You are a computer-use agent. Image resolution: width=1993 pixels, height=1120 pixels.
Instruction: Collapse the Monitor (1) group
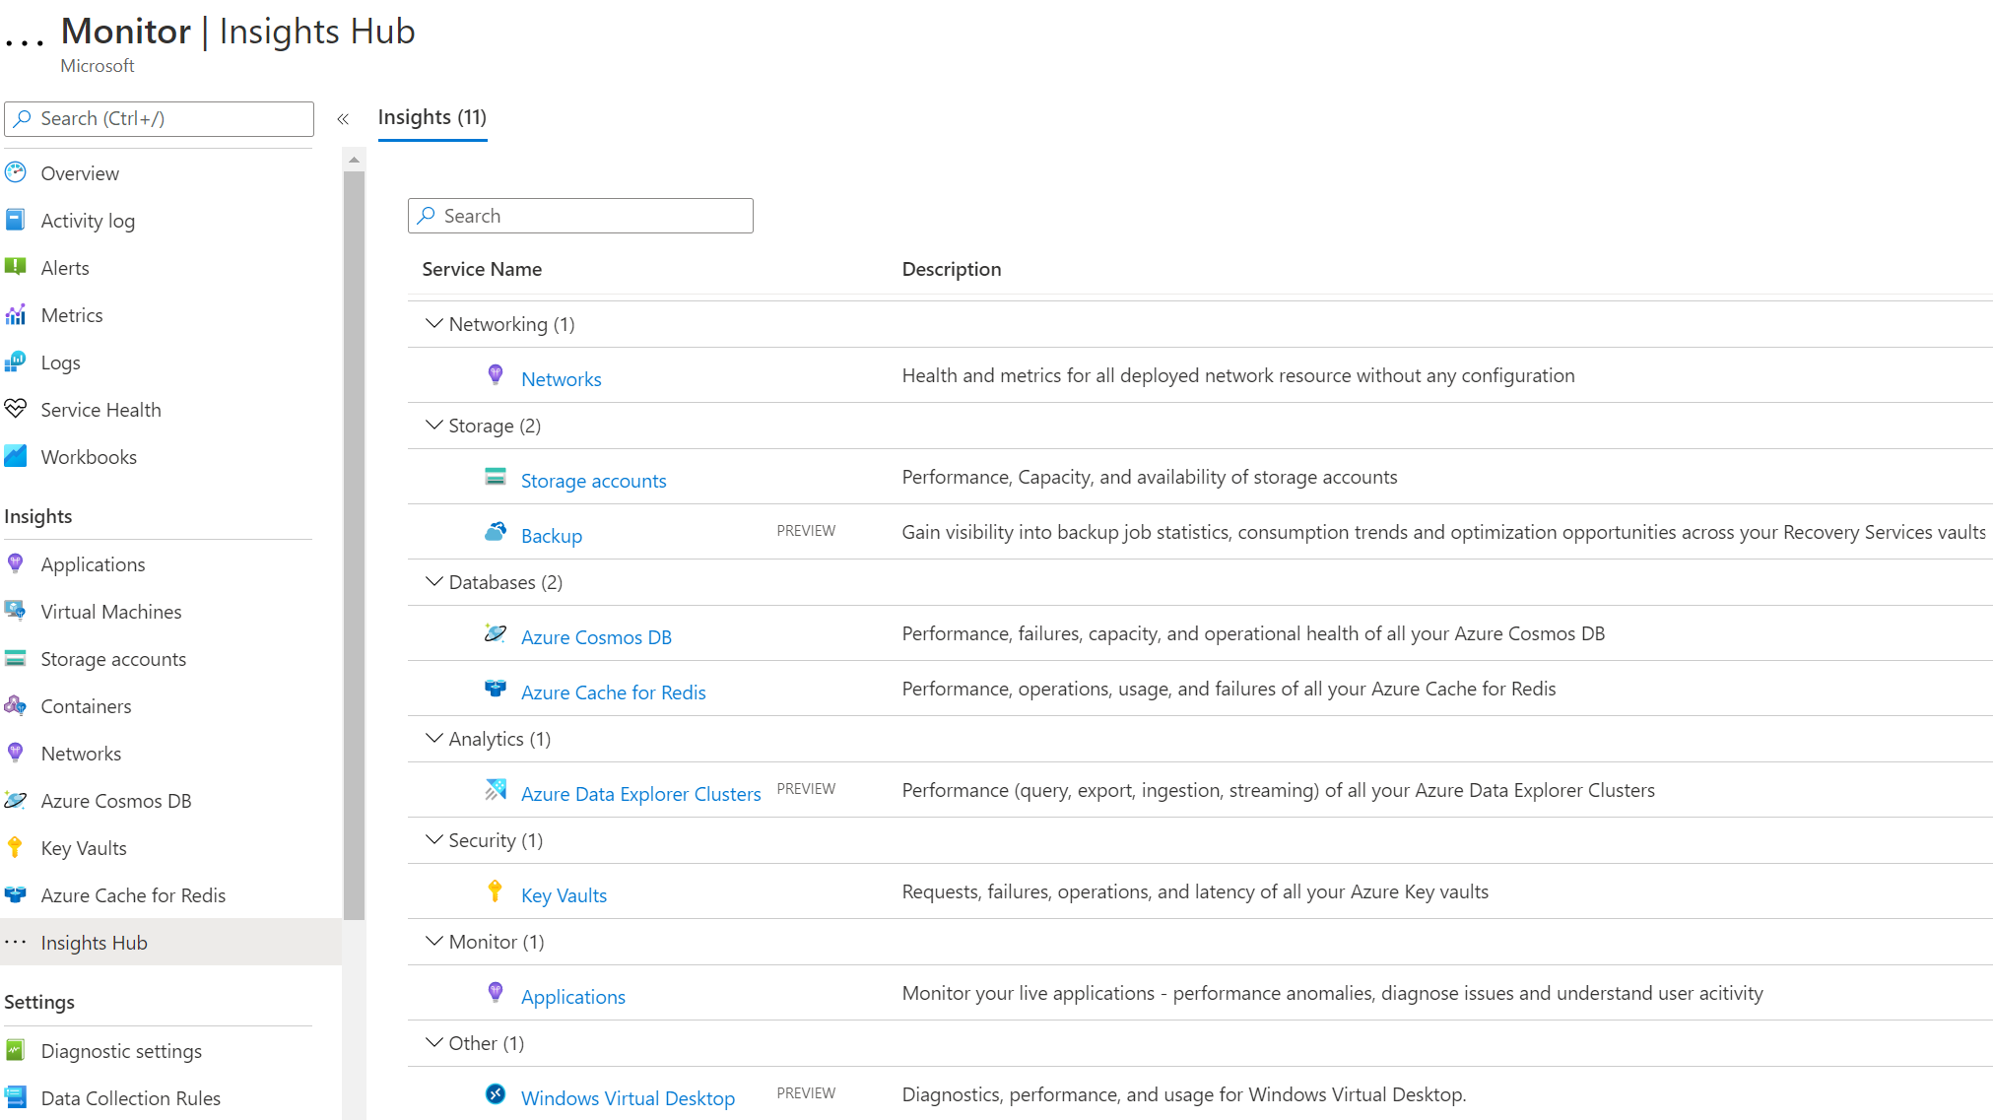click(433, 941)
